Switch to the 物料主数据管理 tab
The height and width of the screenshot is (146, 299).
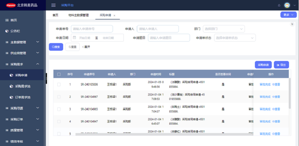[78, 15]
